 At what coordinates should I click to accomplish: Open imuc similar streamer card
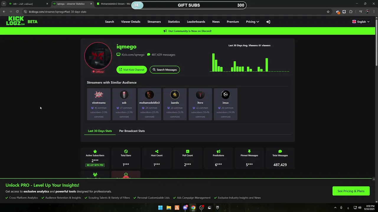pos(226,104)
